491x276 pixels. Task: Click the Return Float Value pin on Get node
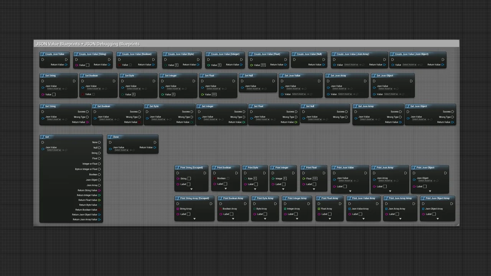[99, 200]
